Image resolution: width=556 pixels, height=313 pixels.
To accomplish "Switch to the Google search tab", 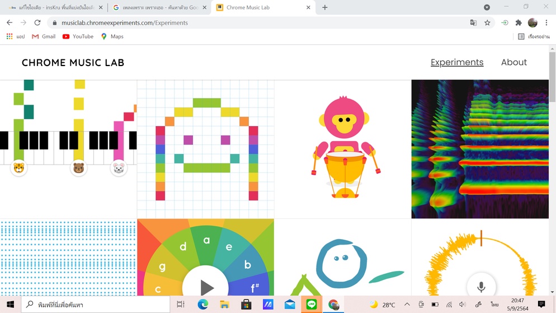I will tap(157, 8).
